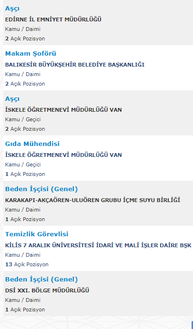The width and height of the screenshot is (193, 329).
Task: Open the Aşçı posting for İskele Öğretmenevi Van
Action: point(12,99)
